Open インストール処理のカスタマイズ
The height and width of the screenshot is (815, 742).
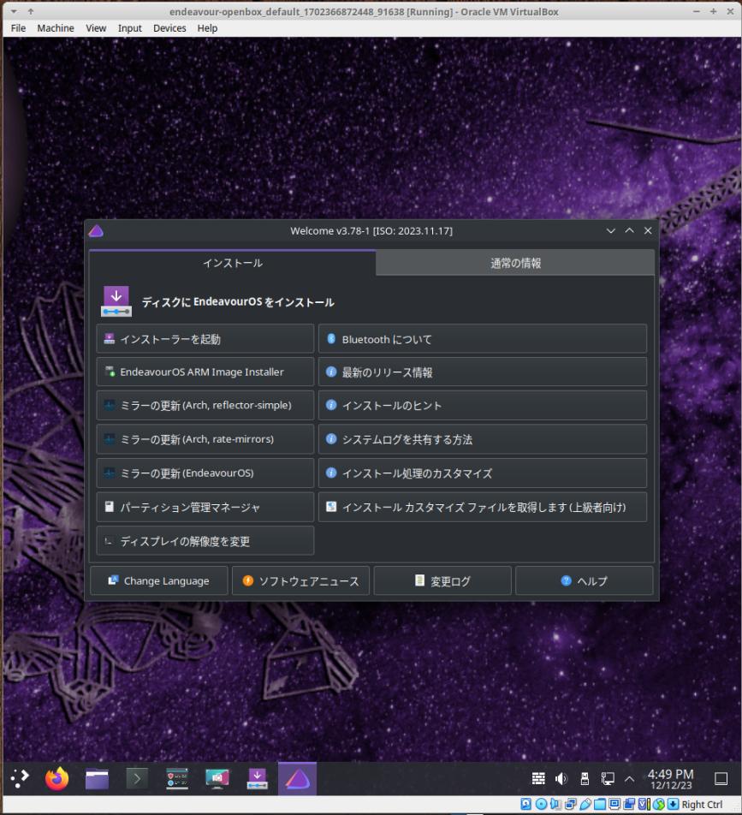tap(482, 473)
